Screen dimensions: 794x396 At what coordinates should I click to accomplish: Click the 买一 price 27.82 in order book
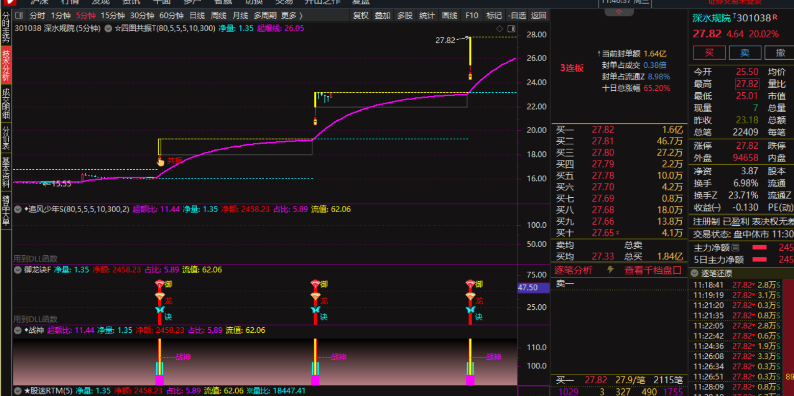pyautogui.click(x=603, y=130)
